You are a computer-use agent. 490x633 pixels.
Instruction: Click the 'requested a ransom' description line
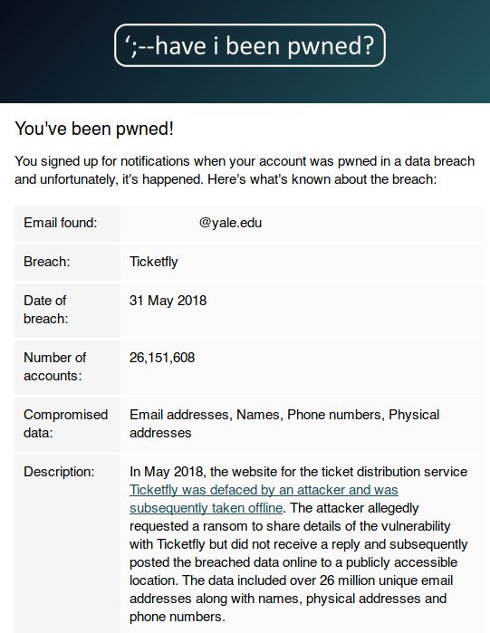pyautogui.click(x=290, y=526)
